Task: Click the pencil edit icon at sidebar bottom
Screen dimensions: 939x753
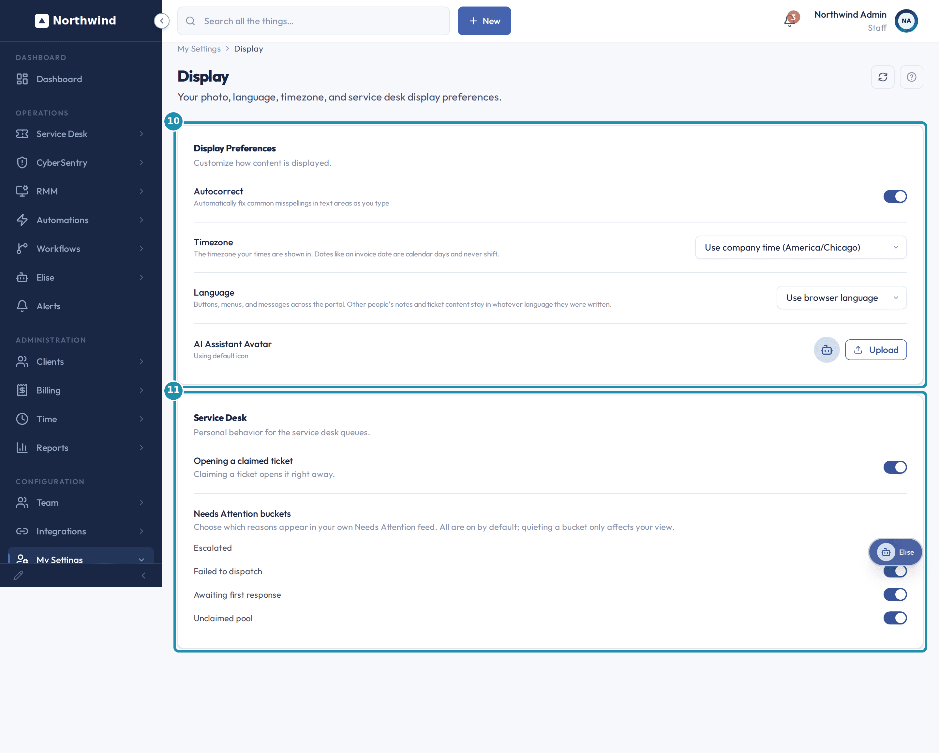Action: click(18, 576)
